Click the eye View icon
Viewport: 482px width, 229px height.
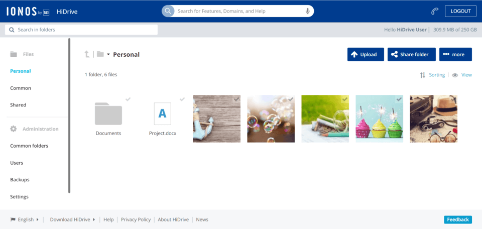455,75
